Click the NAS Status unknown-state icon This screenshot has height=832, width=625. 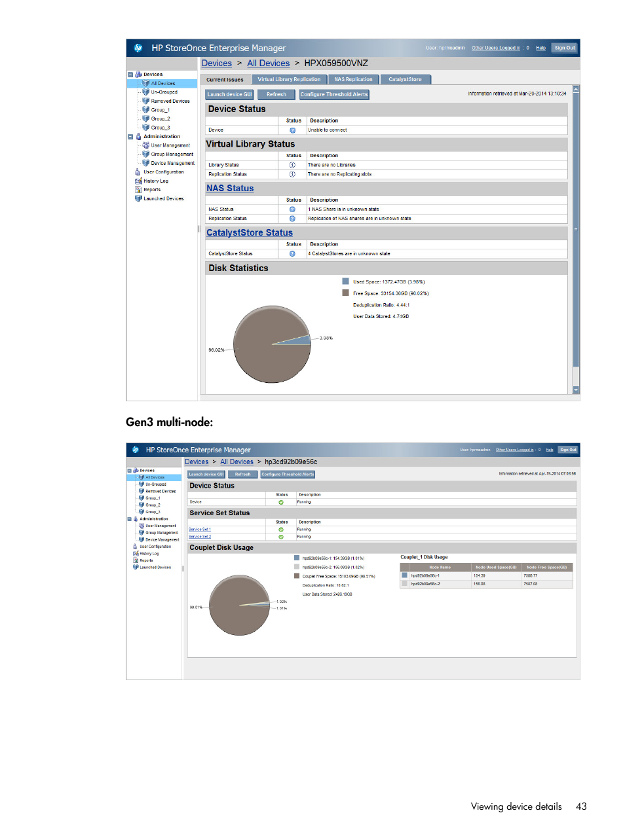[293, 209]
